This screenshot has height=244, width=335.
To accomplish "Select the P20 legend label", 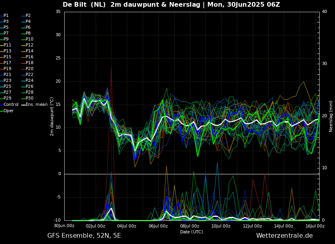I will click(30, 69).
